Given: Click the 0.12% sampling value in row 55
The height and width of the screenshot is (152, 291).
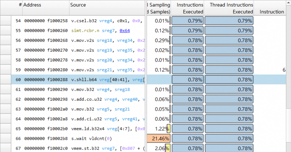Looking at the screenshot, I should pyautogui.click(x=162, y=31).
